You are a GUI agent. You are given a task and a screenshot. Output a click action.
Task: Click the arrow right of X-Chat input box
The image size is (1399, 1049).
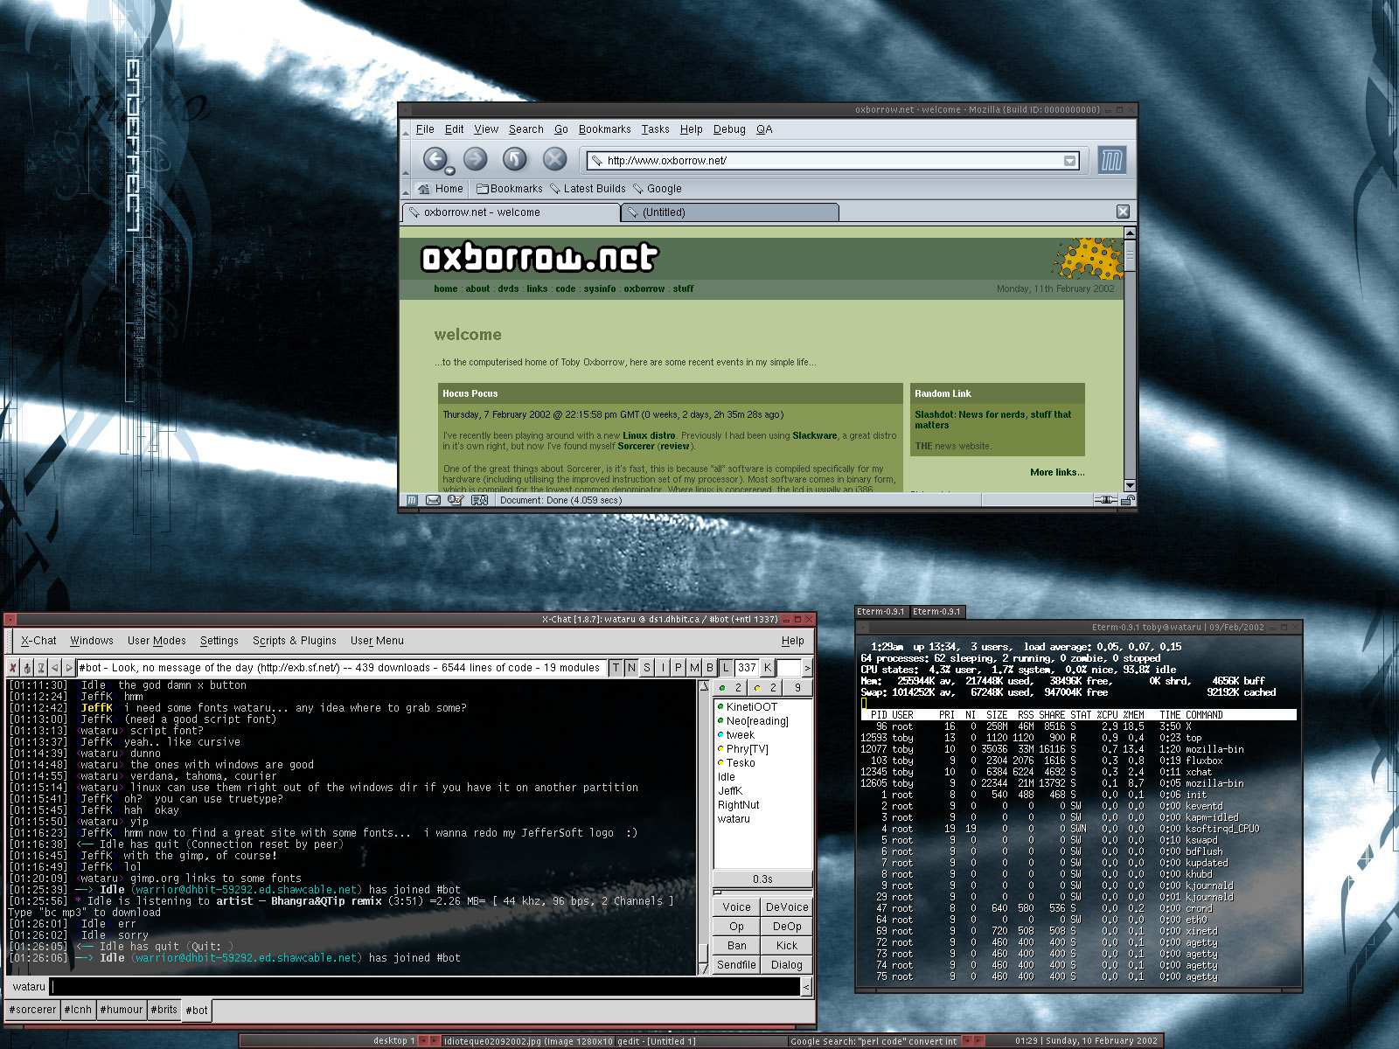pyautogui.click(x=806, y=987)
